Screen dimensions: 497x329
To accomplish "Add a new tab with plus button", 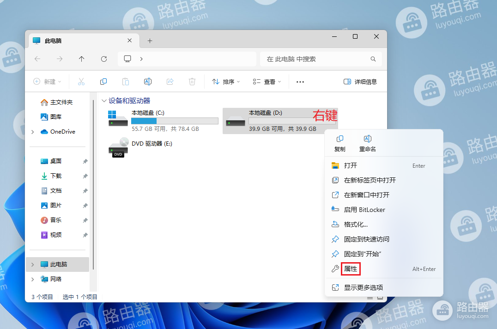I will pyautogui.click(x=150, y=41).
